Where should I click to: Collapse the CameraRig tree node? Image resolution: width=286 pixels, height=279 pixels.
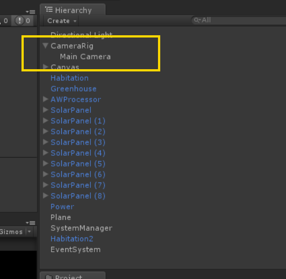pyautogui.click(x=46, y=46)
